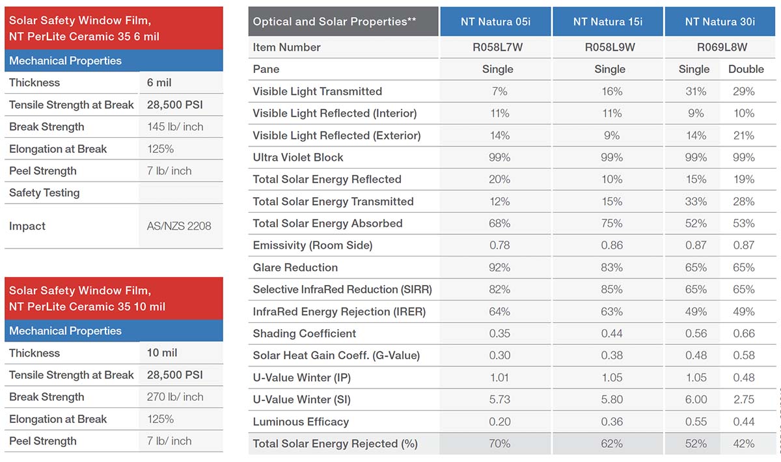The width and height of the screenshot is (781, 462).
Task: Select the 145 lb/ inch break strength value
Action: [175, 127]
